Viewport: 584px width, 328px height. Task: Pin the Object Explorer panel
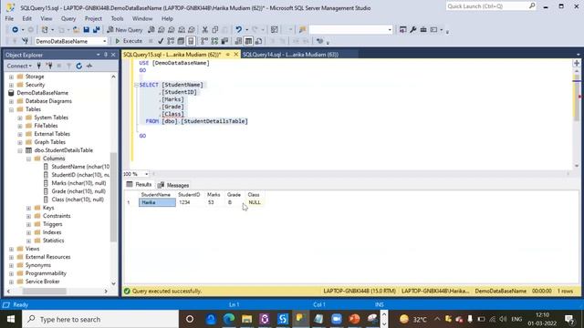(x=106, y=55)
